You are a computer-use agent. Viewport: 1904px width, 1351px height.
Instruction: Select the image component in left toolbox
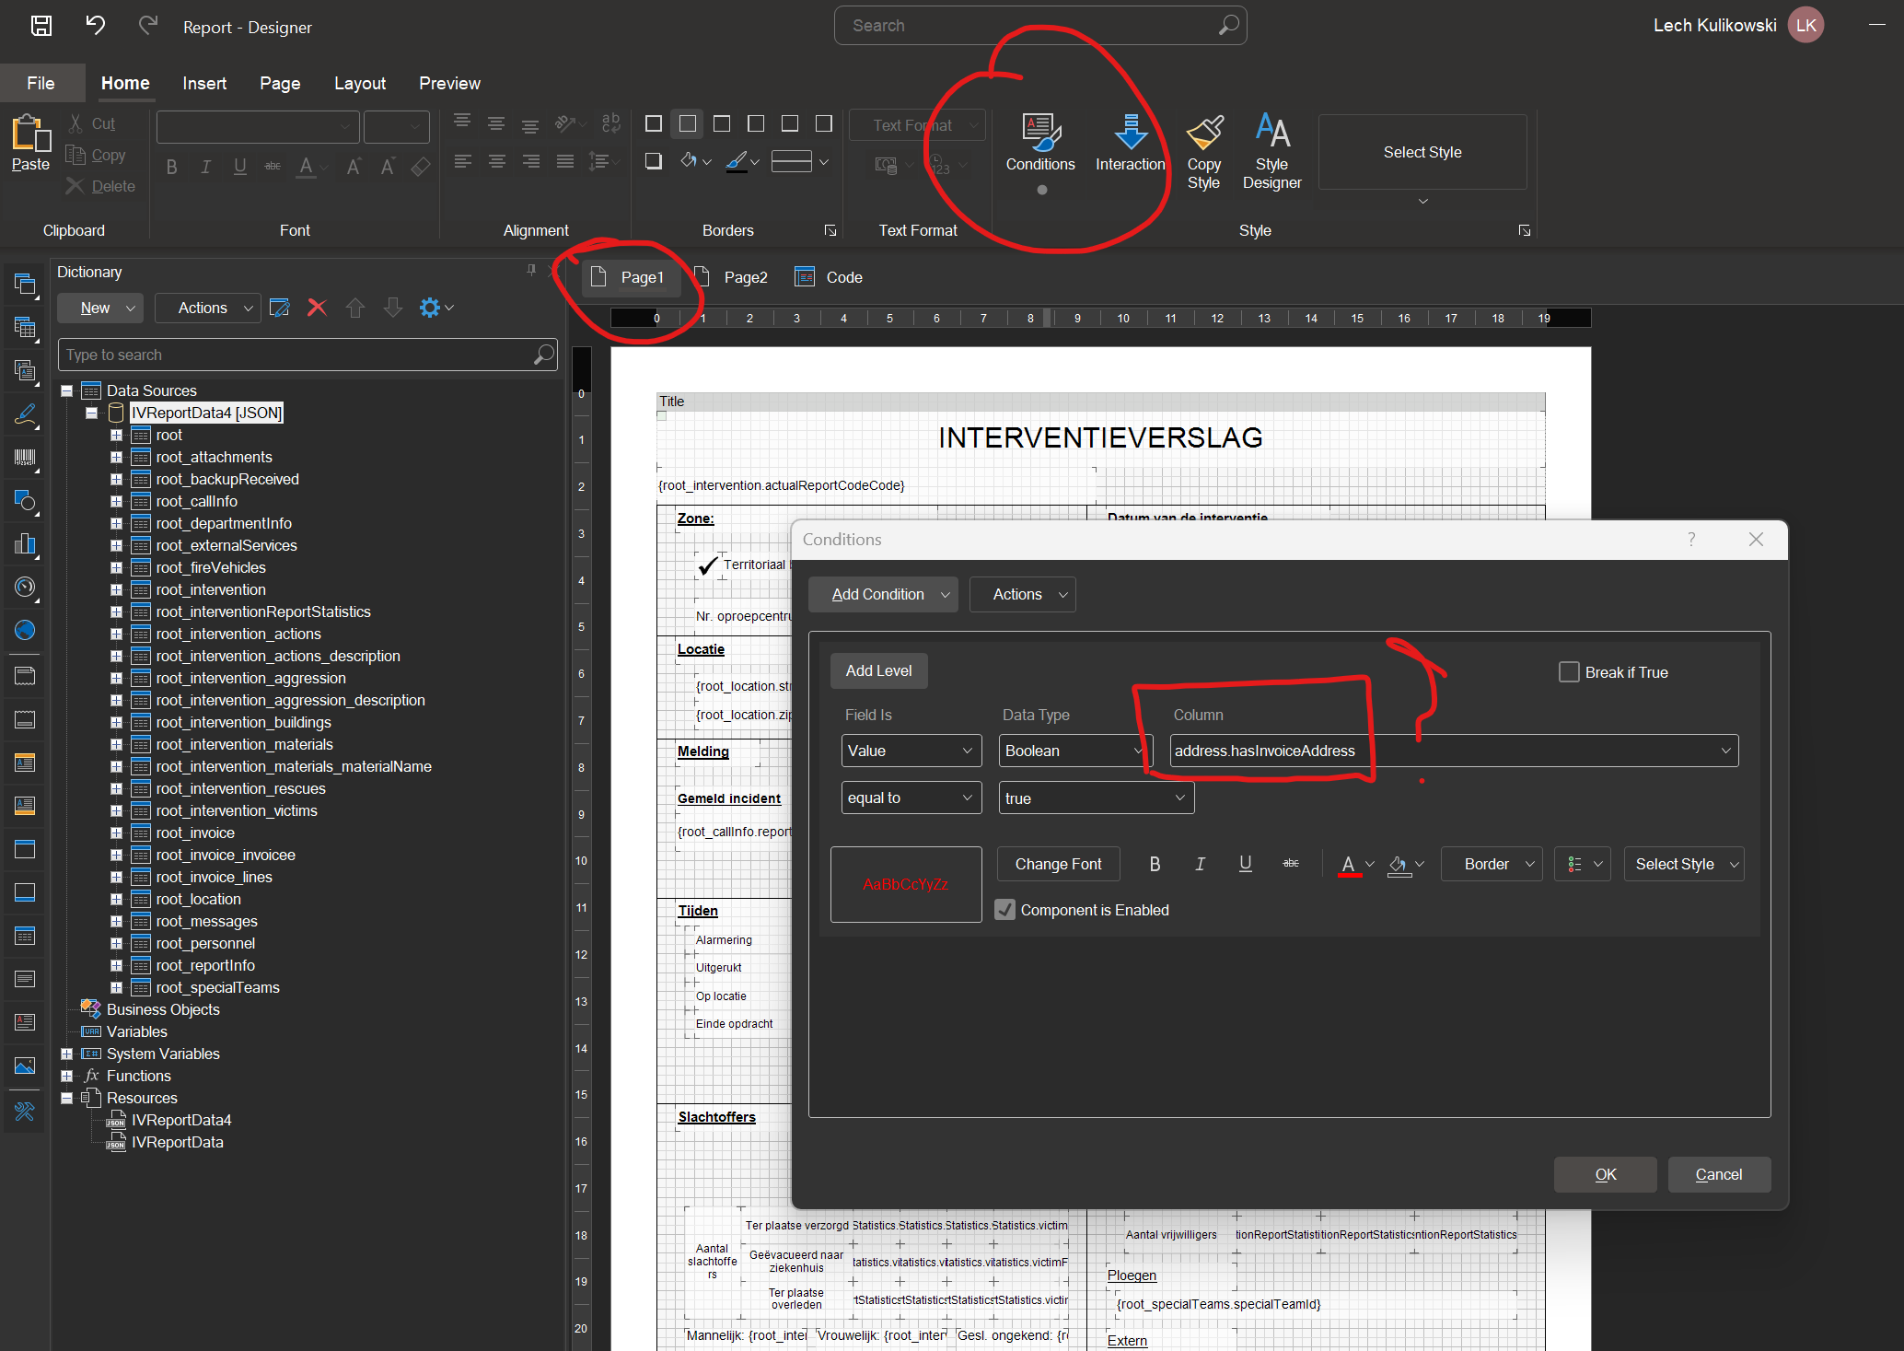25,1066
